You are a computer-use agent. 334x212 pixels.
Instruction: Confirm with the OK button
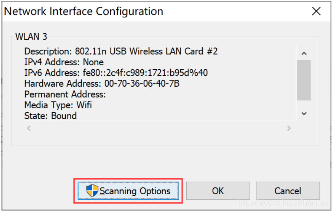point(218,191)
